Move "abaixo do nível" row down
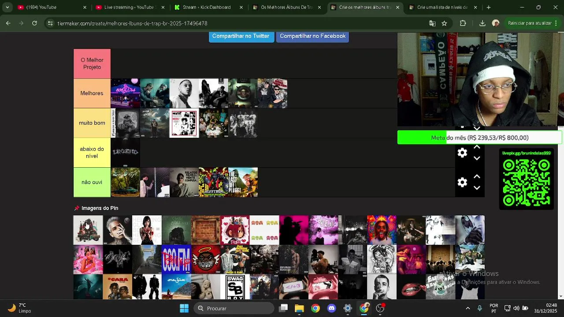This screenshot has height=317, width=564. 477,158
